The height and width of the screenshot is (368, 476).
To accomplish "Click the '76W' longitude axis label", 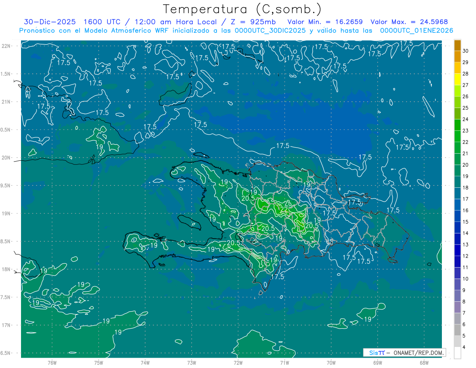I will click(52, 362).
